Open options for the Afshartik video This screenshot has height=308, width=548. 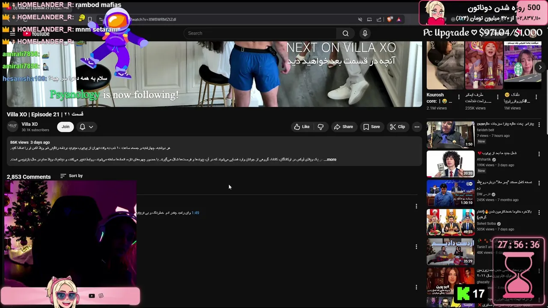click(539, 154)
